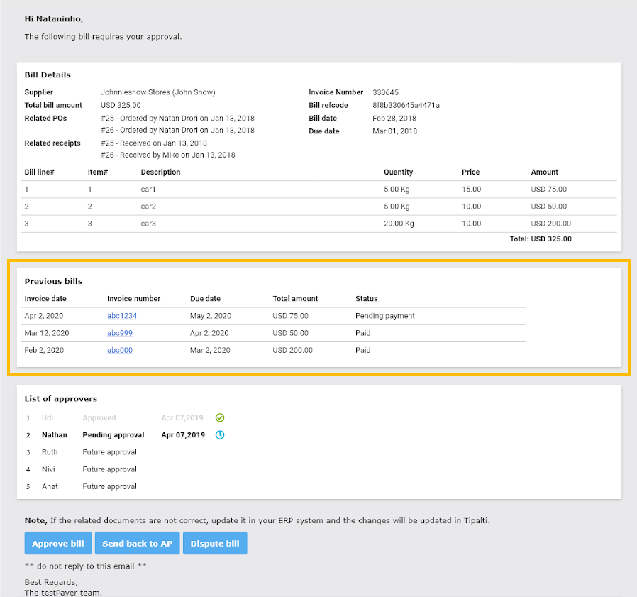Click approver name Udi
The image size is (637, 597).
point(48,417)
